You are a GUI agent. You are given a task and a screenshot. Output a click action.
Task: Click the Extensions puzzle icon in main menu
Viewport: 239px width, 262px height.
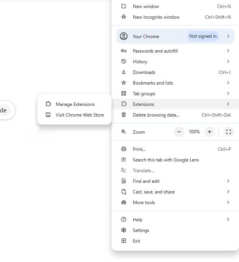pos(124,104)
